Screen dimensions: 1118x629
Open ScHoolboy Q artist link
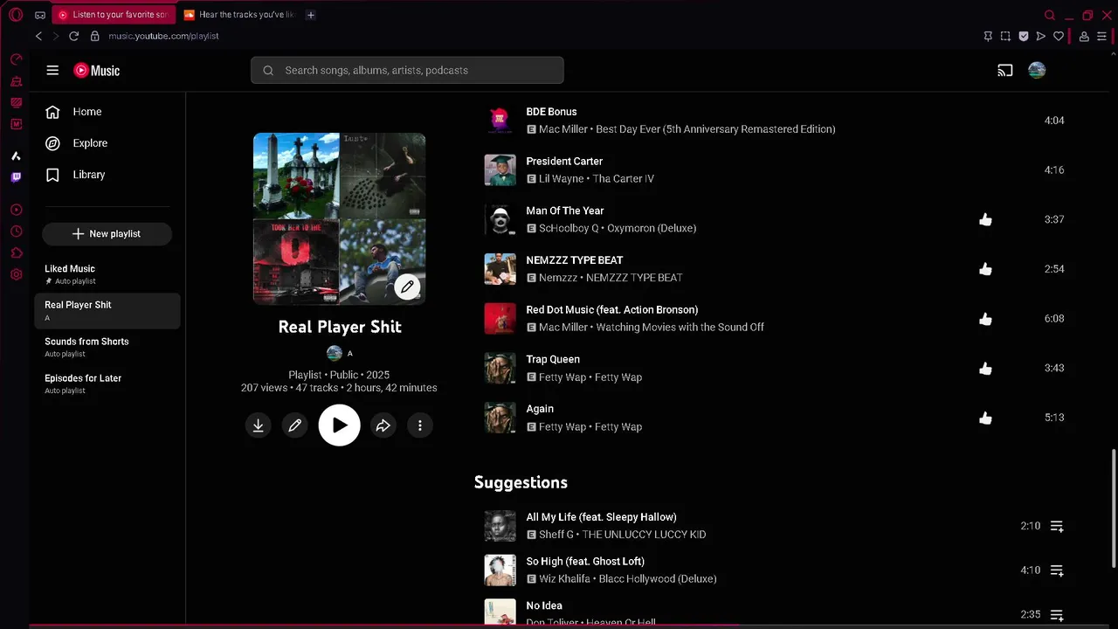569,228
